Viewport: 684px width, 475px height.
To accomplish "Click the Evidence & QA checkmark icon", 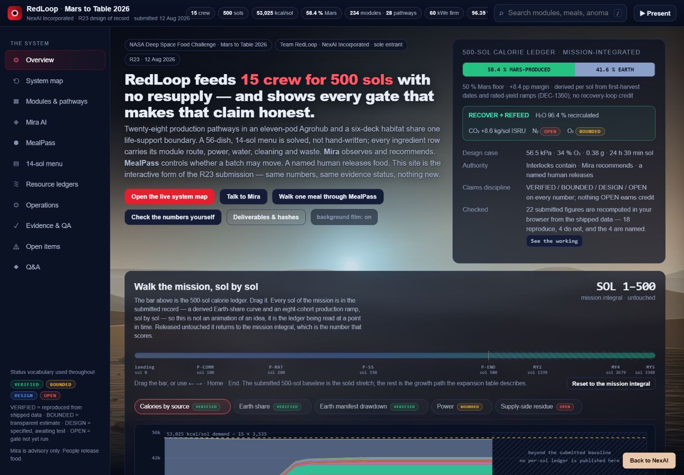I will click(16, 226).
